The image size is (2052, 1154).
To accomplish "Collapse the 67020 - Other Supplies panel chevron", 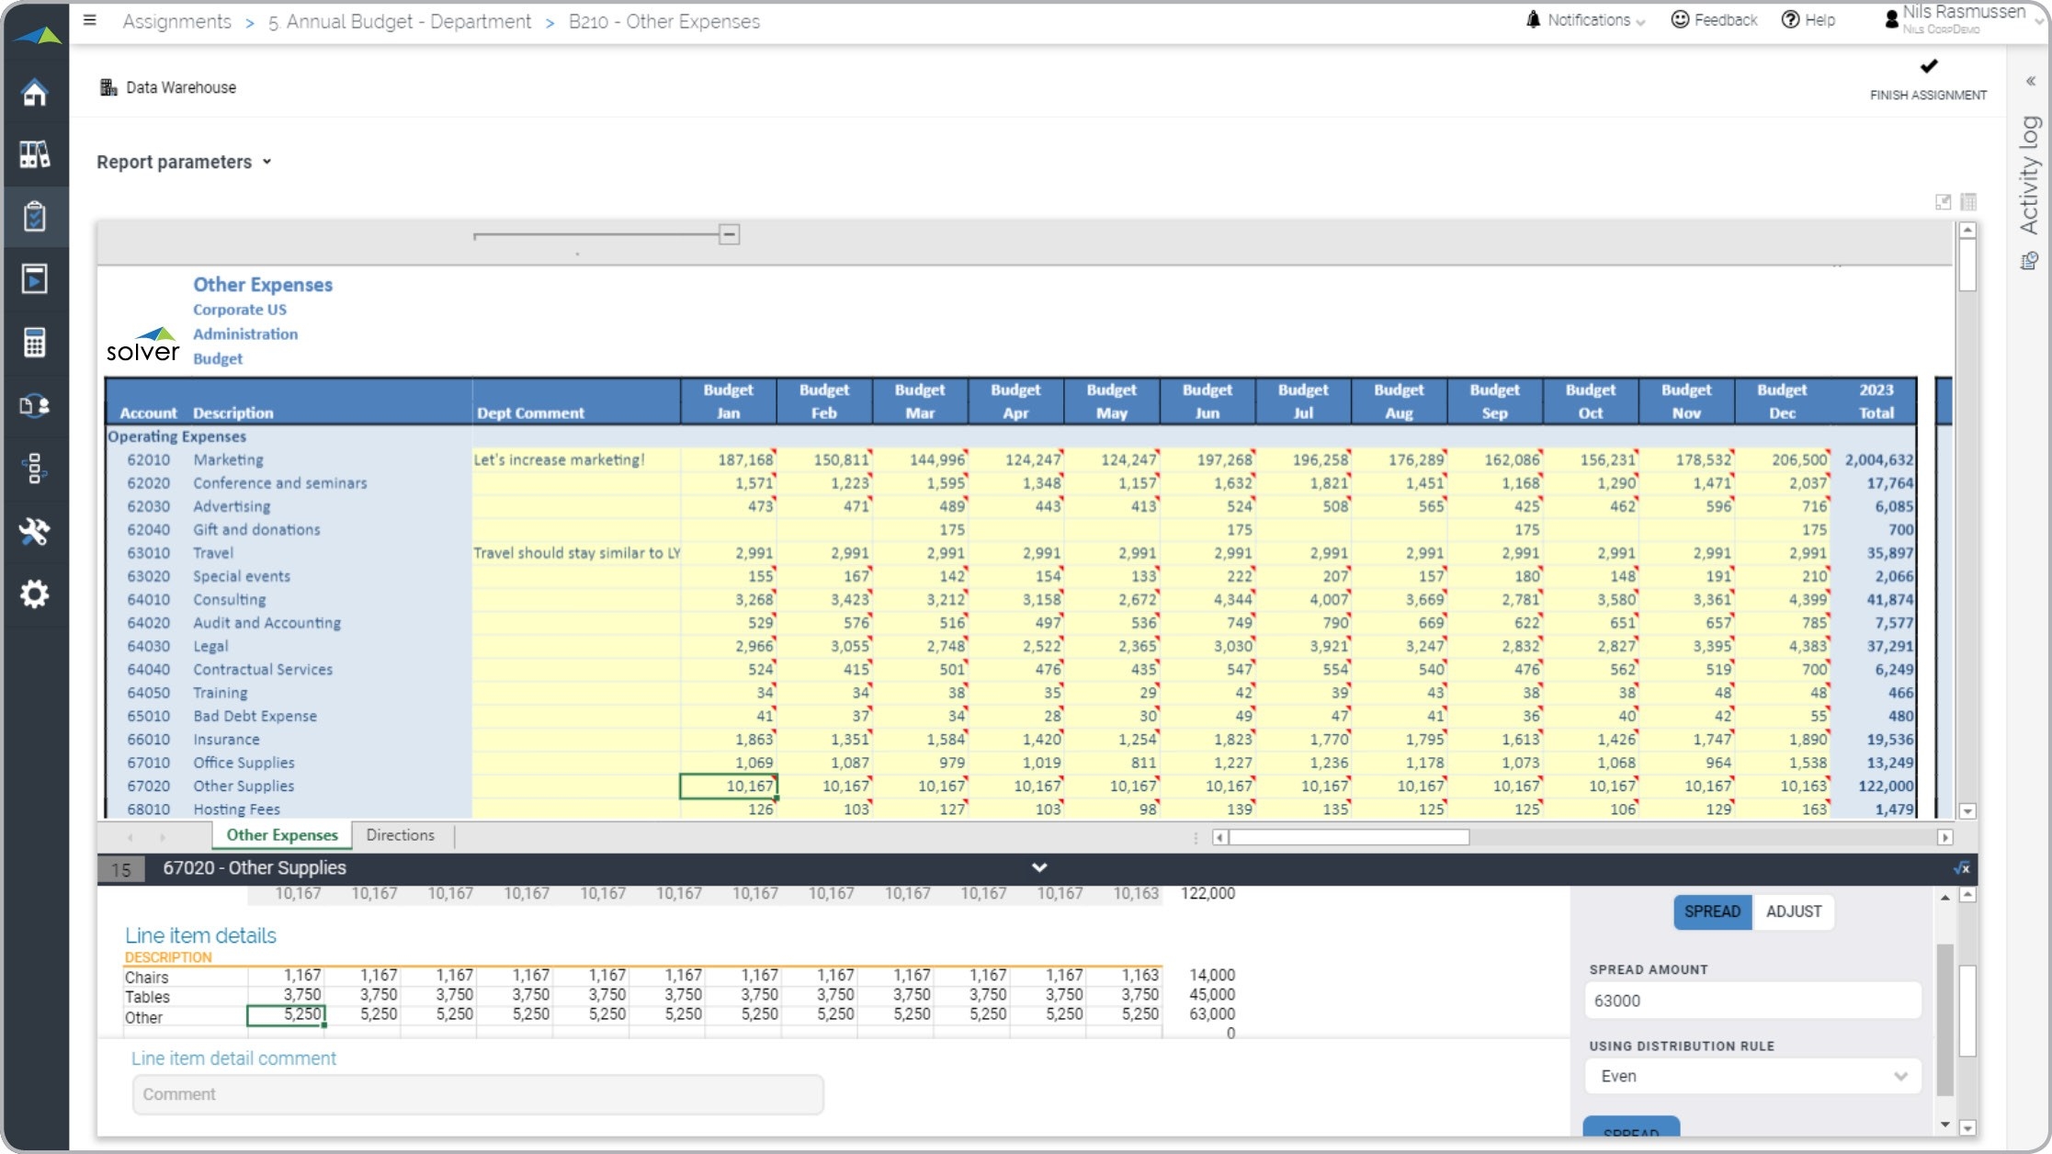I will tap(1038, 867).
